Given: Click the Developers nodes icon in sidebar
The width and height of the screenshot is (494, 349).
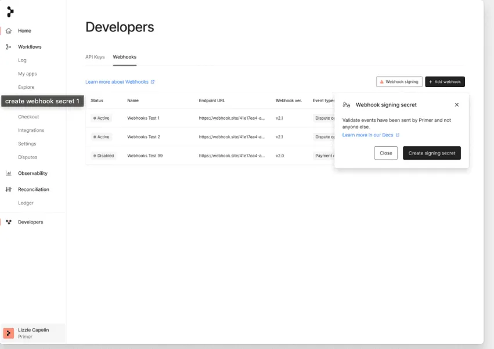Looking at the screenshot, I should point(9,222).
